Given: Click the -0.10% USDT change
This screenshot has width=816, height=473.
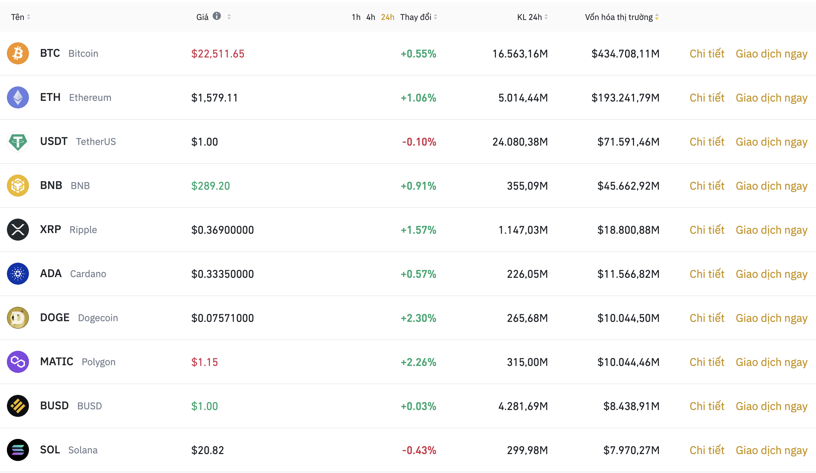Looking at the screenshot, I should click(x=419, y=142).
